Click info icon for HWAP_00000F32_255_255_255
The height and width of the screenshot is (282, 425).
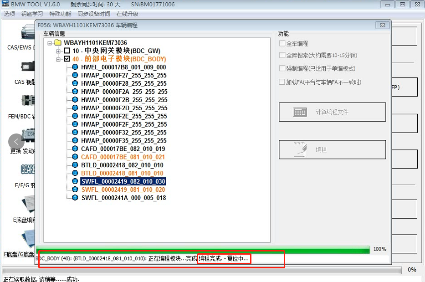75,132
